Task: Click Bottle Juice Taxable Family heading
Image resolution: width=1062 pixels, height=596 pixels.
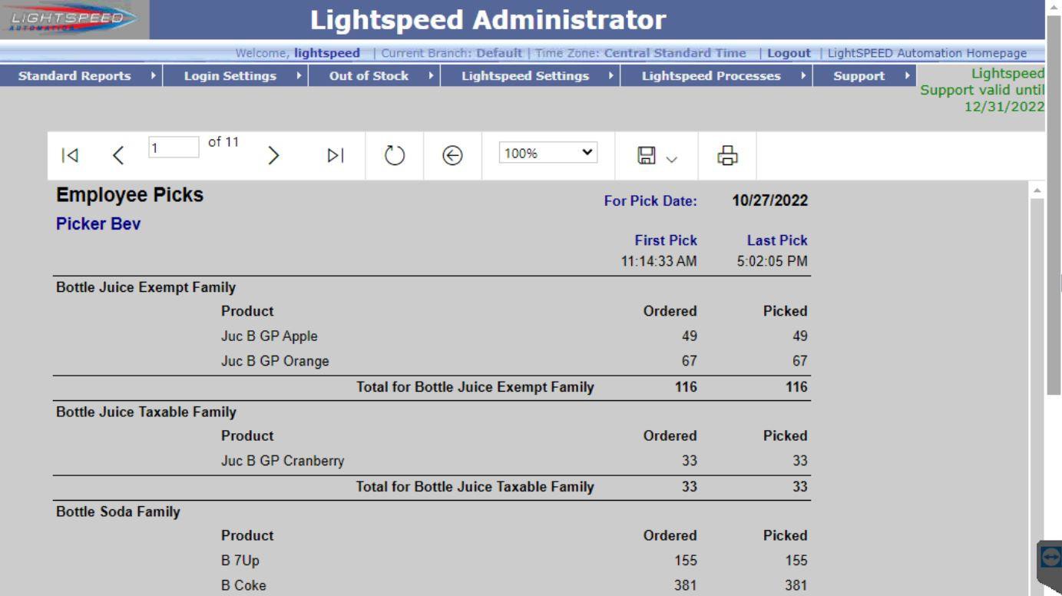Action: [x=147, y=412]
